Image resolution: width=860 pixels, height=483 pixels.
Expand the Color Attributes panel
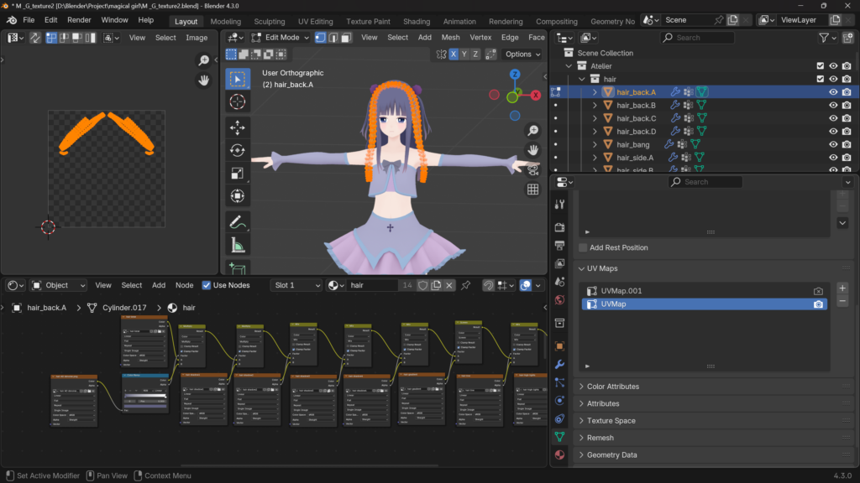612,387
